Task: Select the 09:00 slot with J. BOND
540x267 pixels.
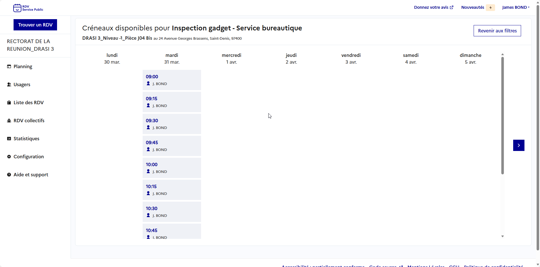Action: [x=172, y=80]
